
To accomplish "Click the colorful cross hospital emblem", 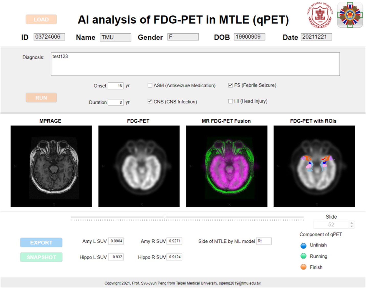I will tap(350, 15).
